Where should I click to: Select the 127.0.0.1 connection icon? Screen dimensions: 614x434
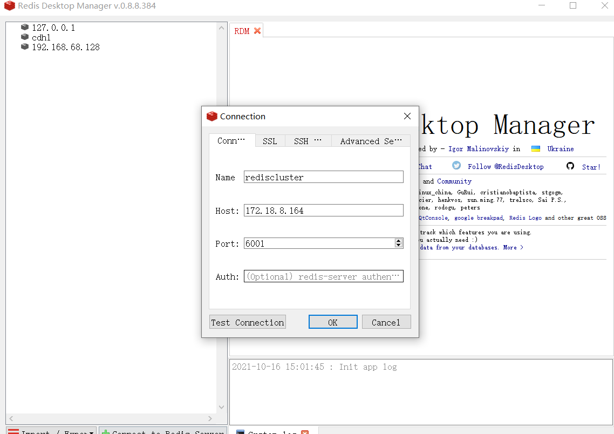[25, 28]
